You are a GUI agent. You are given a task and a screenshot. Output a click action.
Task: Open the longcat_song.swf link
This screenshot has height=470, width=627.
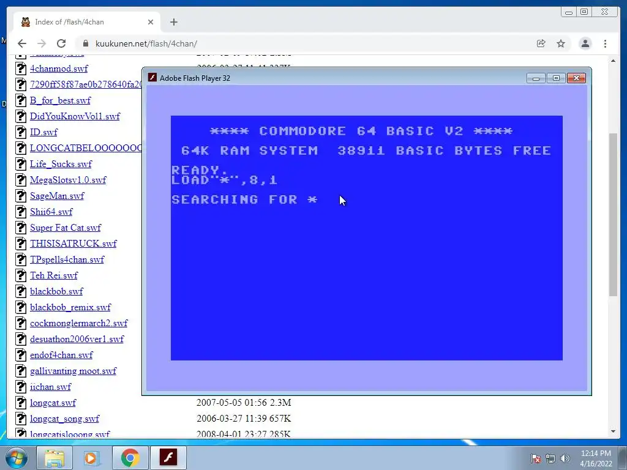tap(64, 419)
